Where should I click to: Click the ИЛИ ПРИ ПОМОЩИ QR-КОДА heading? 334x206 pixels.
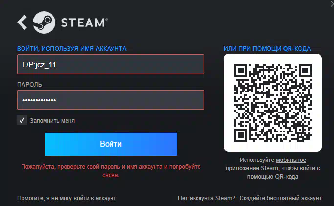pos(267,49)
